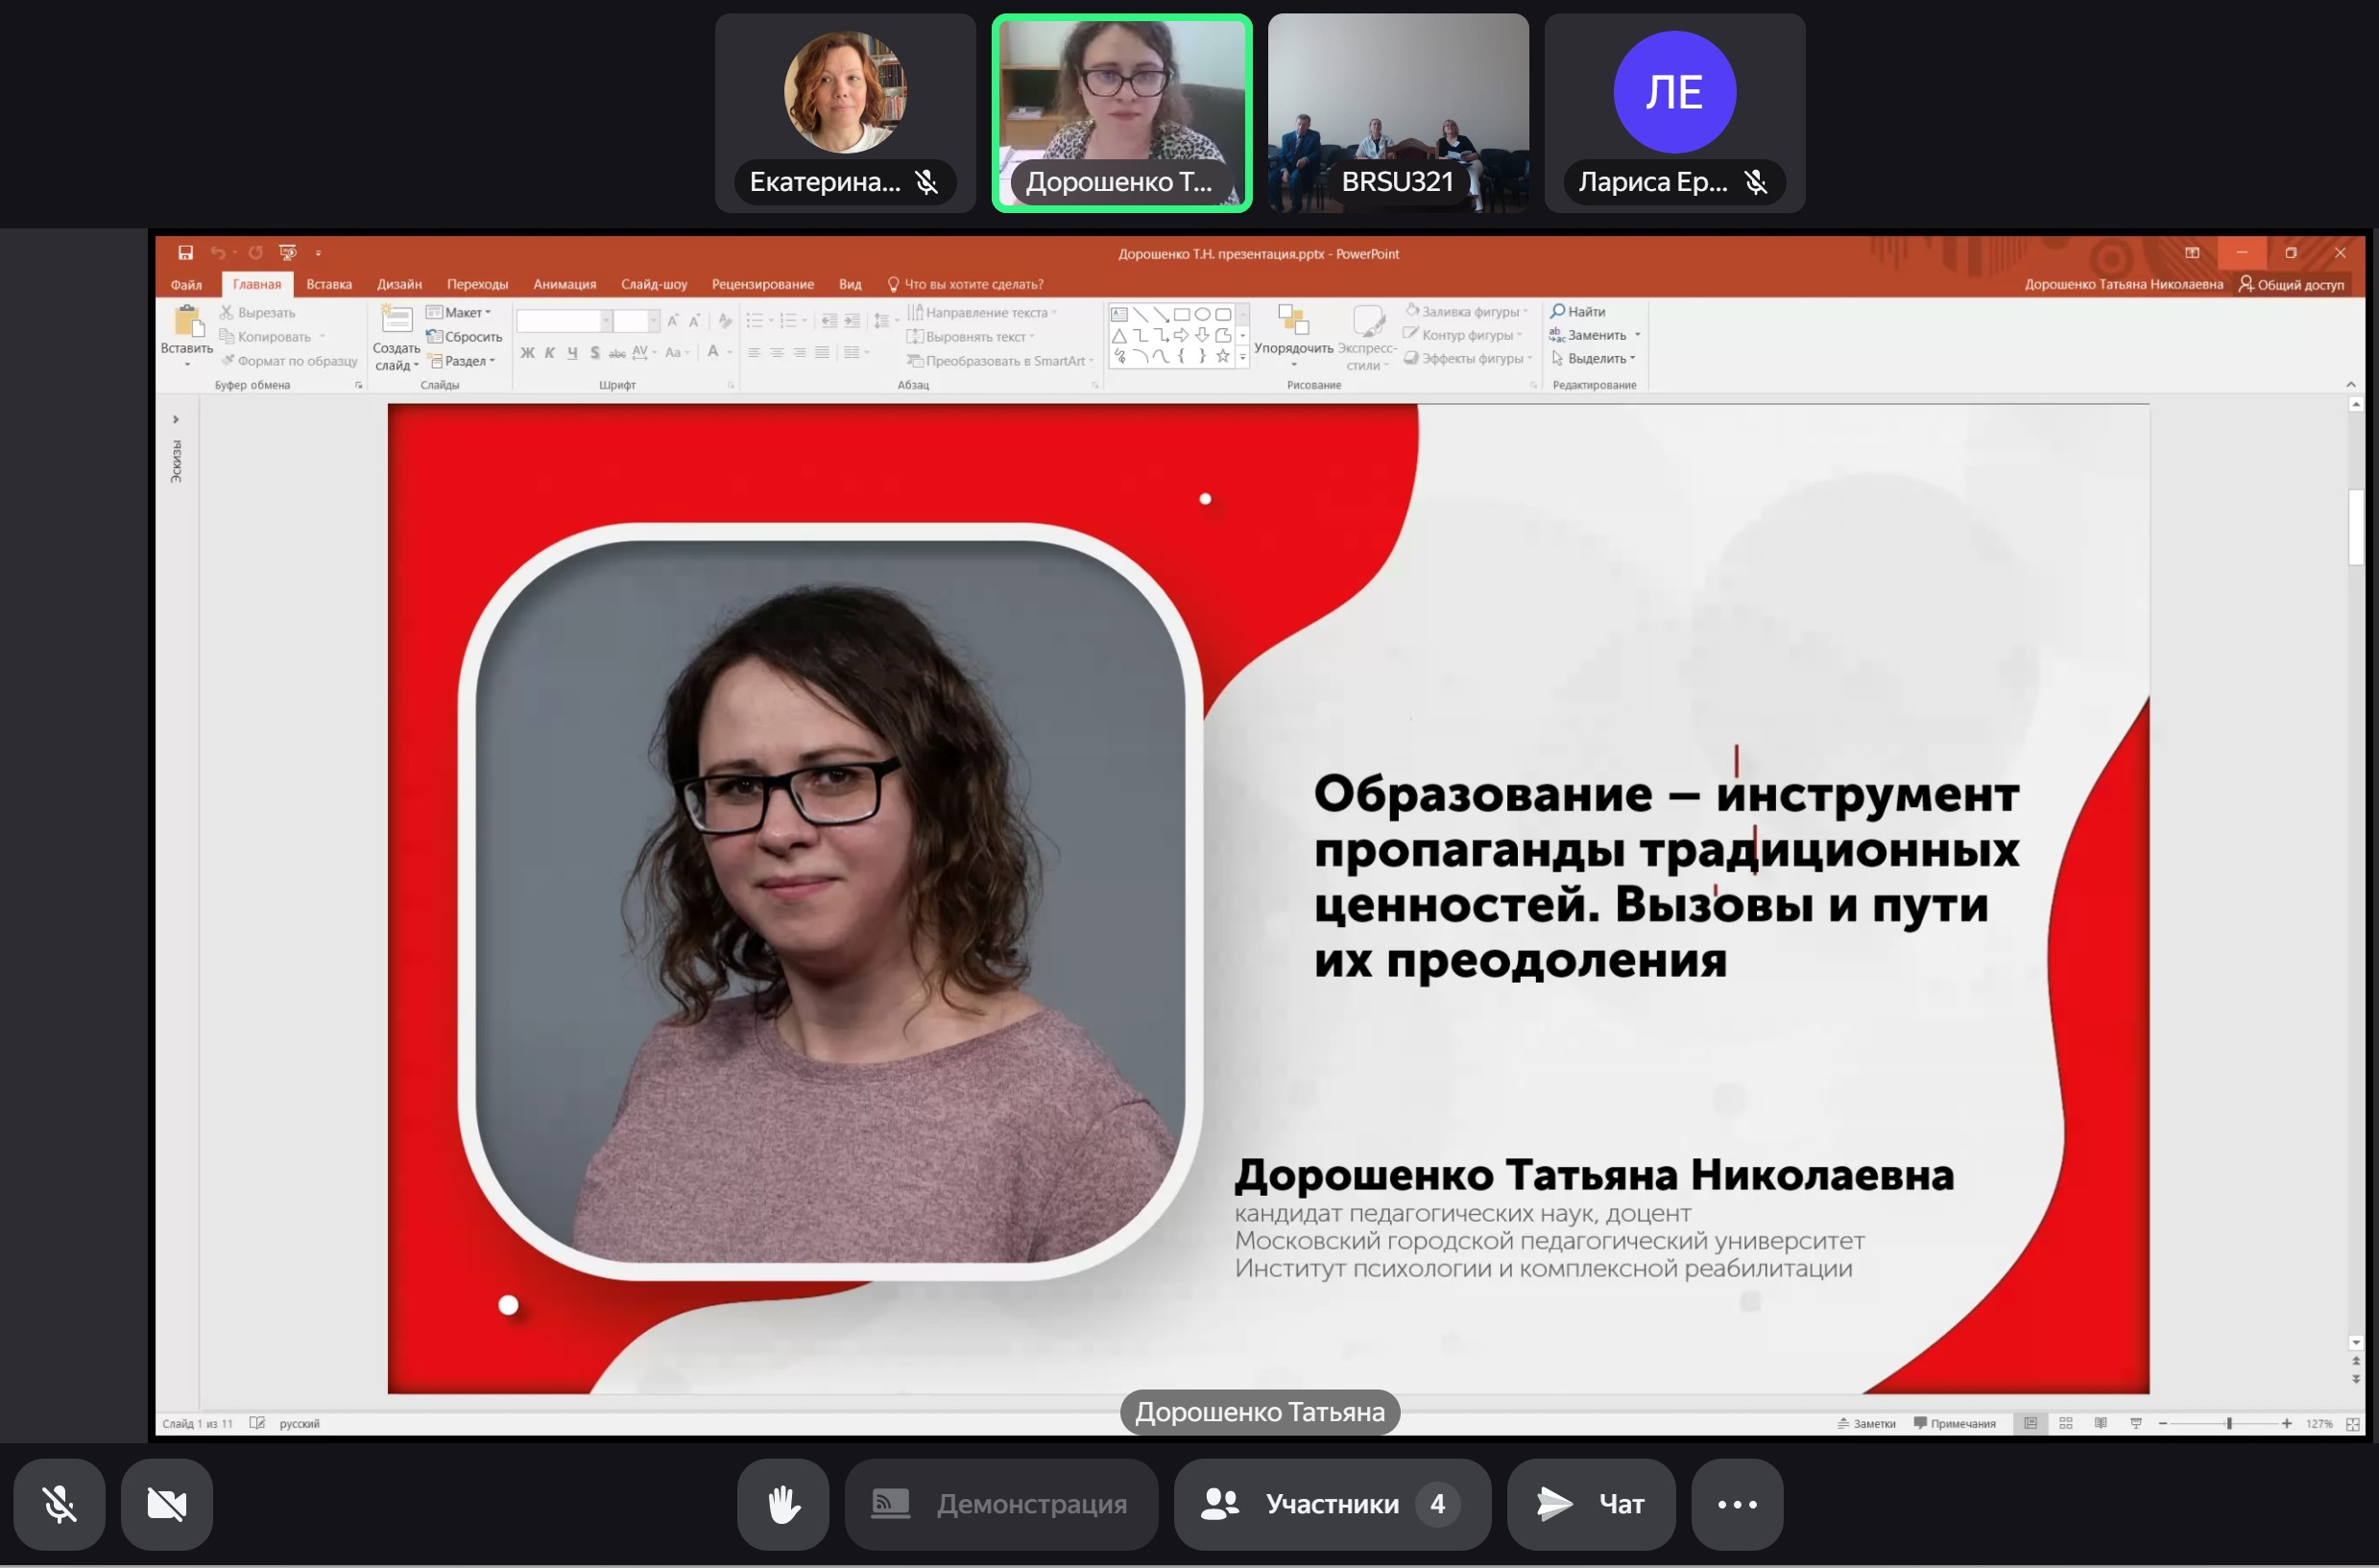Turn on camera in call controls
Screen dimensions: 2379x1568
click(x=166, y=1504)
